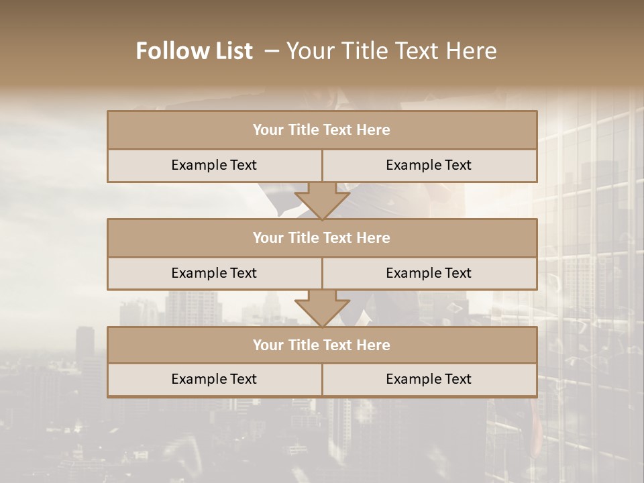Select the topmost box's title header
644x483 pixels.
pos(321,130)
